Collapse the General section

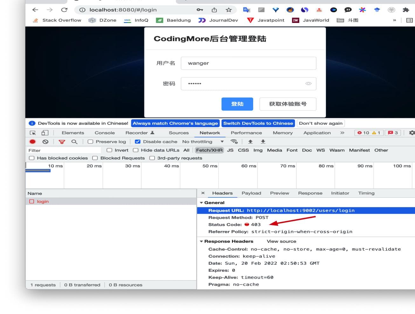(x=201, y=203)
